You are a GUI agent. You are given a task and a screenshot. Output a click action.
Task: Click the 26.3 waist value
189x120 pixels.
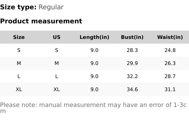pyautogui.click(x=170, y=63)
